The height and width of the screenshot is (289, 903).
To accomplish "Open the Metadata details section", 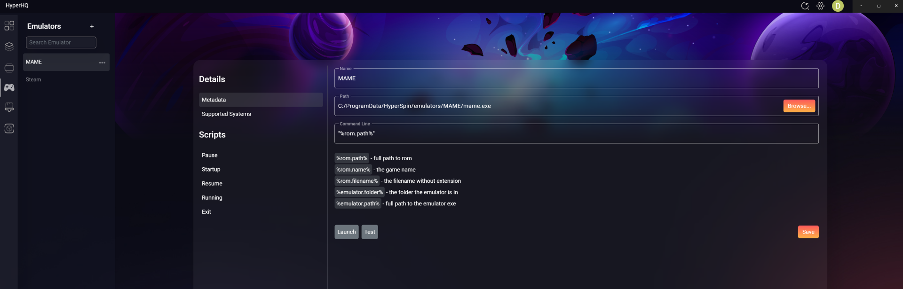I will [261, 100].
